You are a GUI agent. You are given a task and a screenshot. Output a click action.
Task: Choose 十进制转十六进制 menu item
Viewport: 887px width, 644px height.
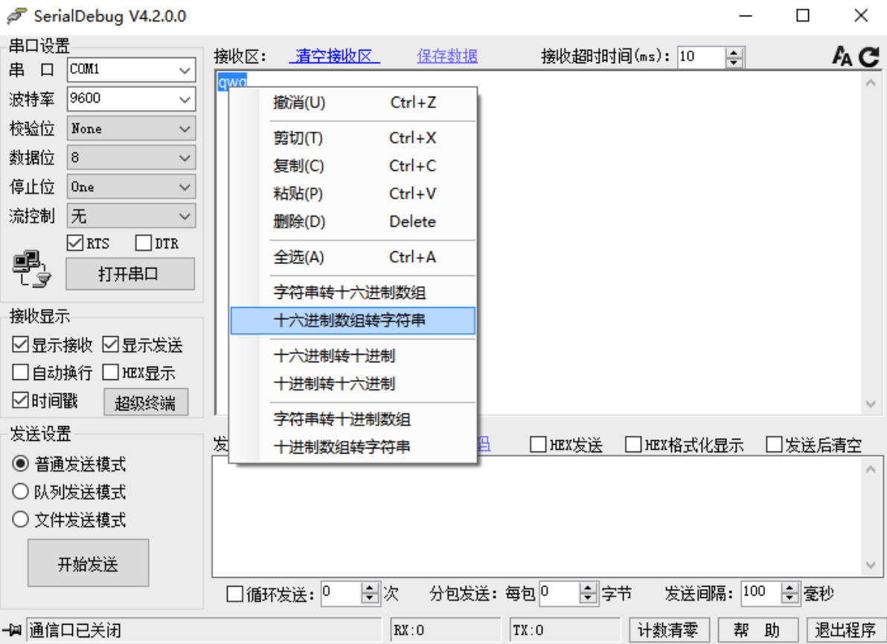click(353, 384)
